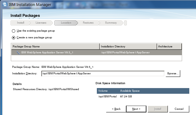This screenshot has width=196, height=115.
Task: Go to the Summary wizard step
Action: 111,23
